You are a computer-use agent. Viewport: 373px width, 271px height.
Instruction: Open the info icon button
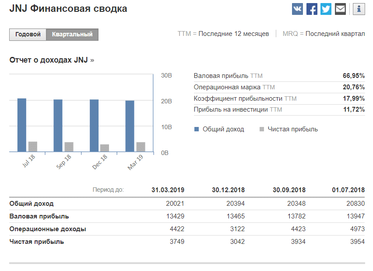pos(359,9)
